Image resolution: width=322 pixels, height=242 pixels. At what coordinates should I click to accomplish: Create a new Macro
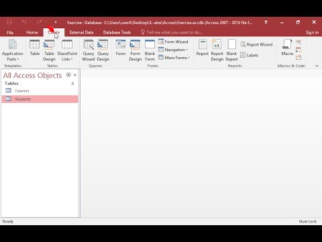(x=287, y=48)
